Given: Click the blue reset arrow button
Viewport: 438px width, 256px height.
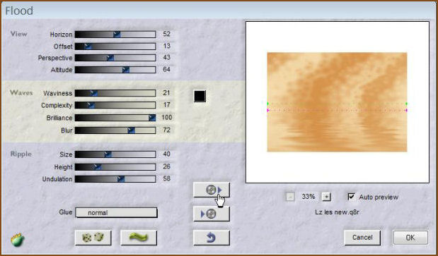Looking at the screenshot, I should tap(212, 238).
